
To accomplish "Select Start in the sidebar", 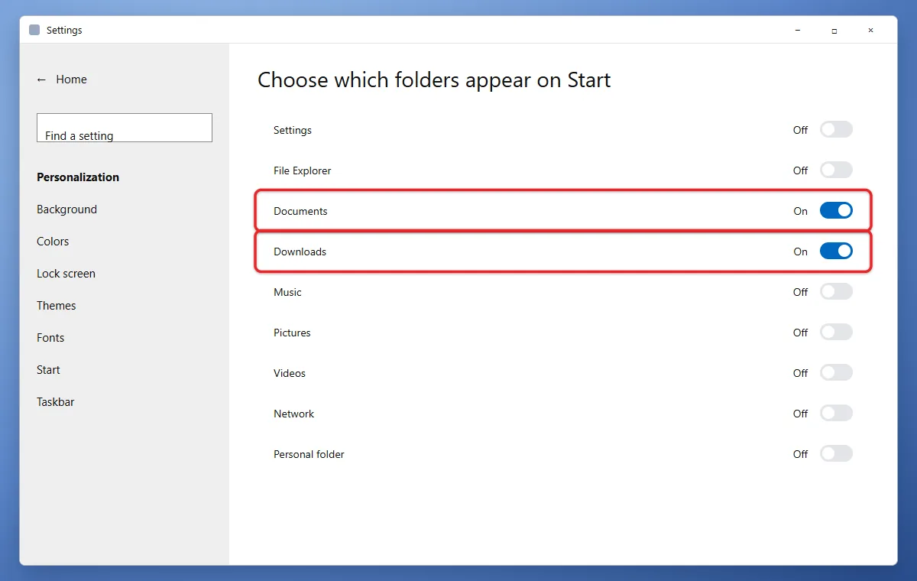I will 48,370.
